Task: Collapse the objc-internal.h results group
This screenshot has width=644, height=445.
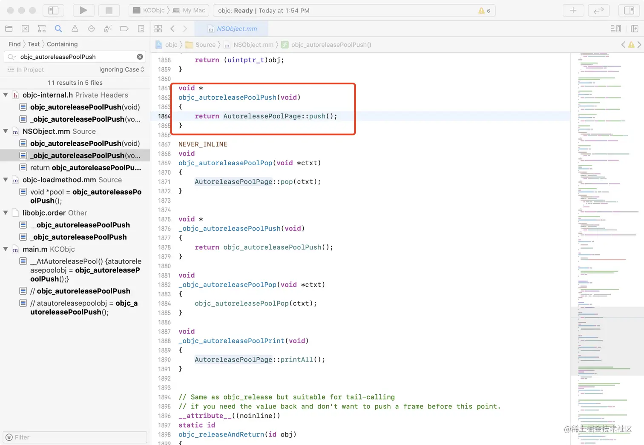Action: point(6,95)
